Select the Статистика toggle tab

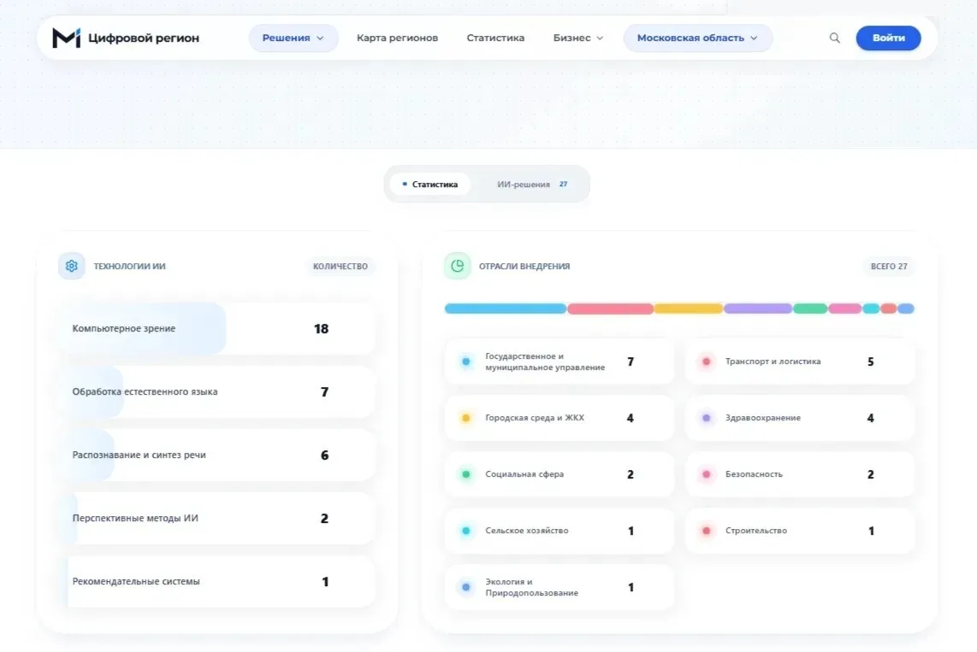(x=430, y=185)
